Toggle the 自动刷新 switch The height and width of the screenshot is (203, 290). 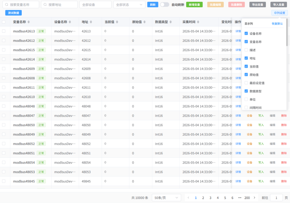tap(165, 5)
